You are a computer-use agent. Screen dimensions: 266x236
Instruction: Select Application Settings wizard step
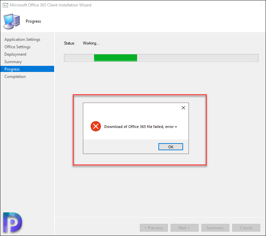pyautogui.click(x=22, y=40)
